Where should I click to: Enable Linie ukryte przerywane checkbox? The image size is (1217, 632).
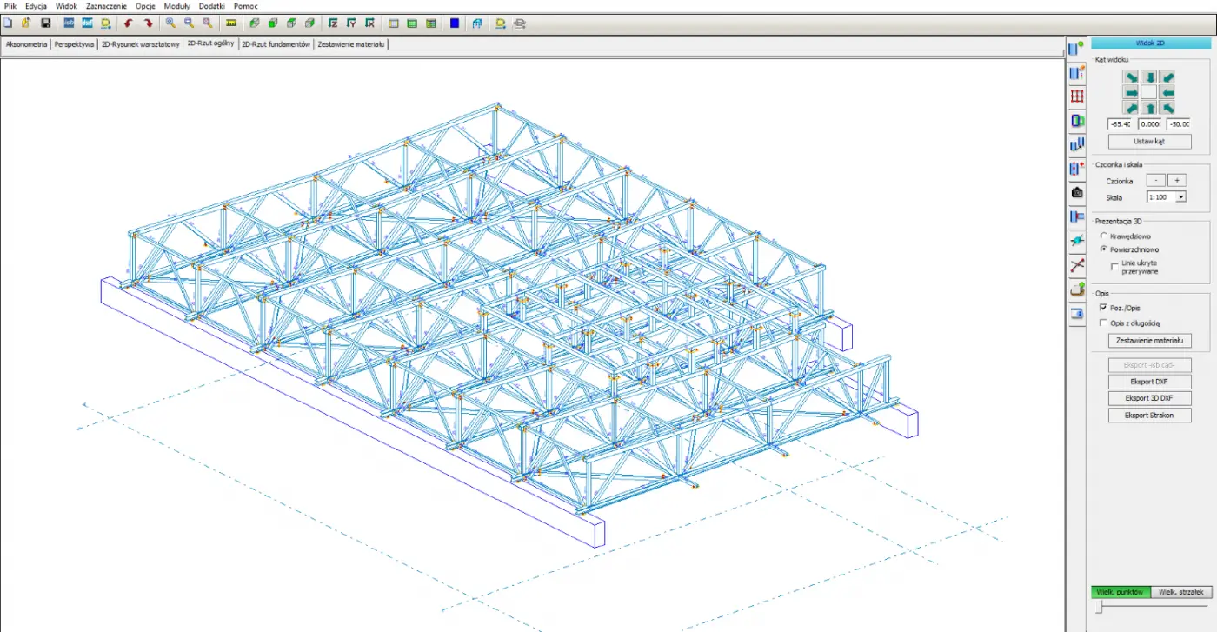pyautogui.click(x=1115, y=266)
